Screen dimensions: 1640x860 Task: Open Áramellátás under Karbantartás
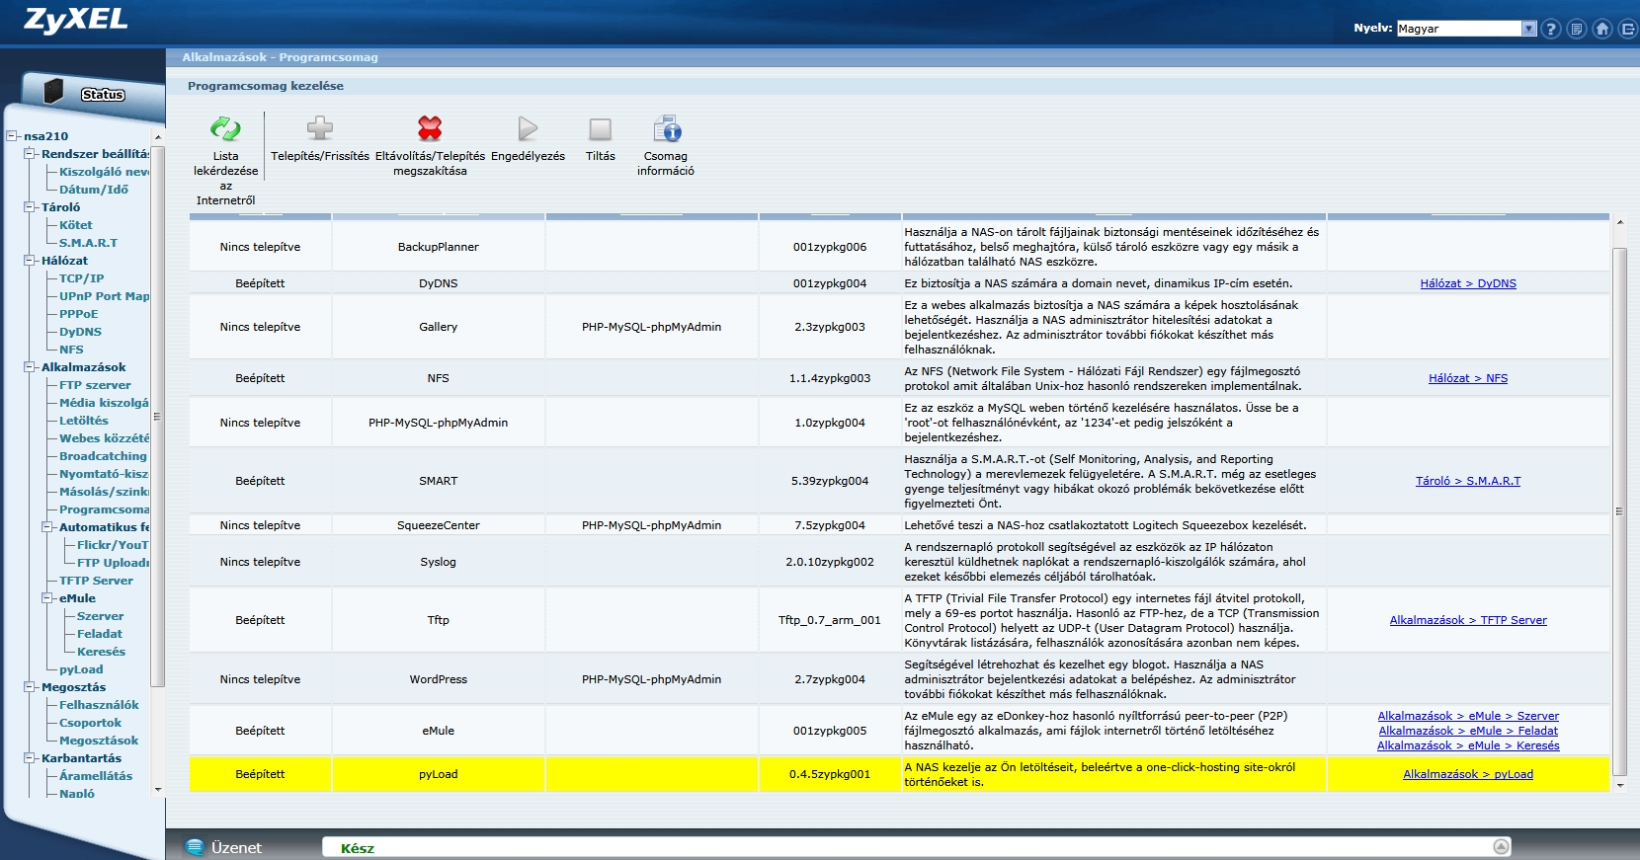[96, 776]
